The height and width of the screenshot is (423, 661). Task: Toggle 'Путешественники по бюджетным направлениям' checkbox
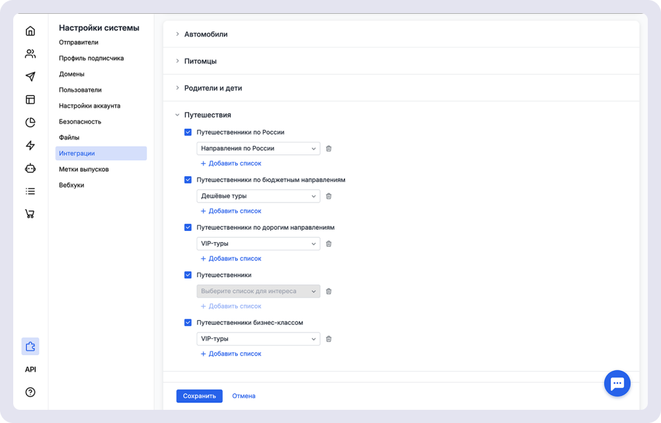coord(188,179)
